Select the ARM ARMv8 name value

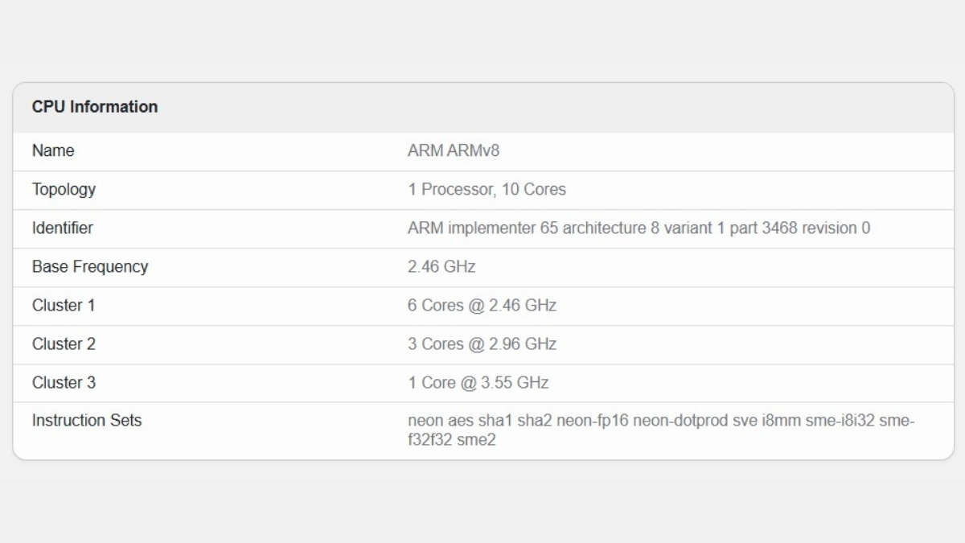point(454,150)
